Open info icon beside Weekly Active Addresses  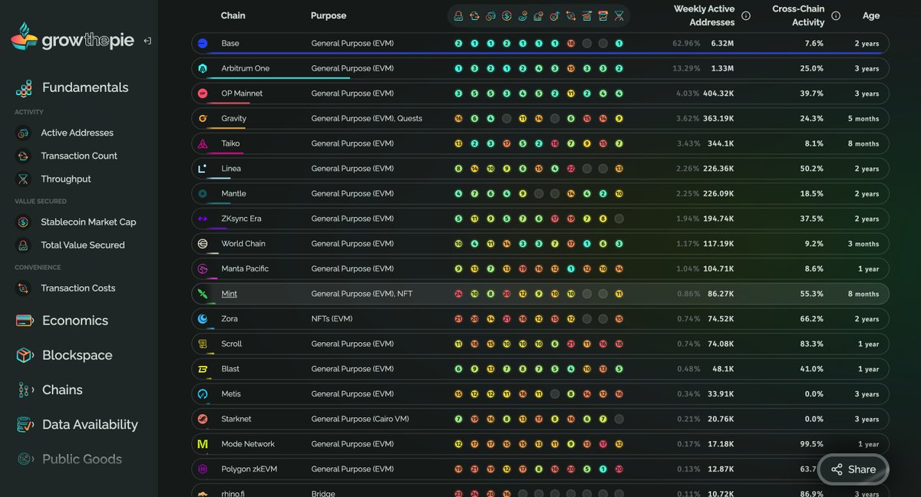click(x=746, y=15)
